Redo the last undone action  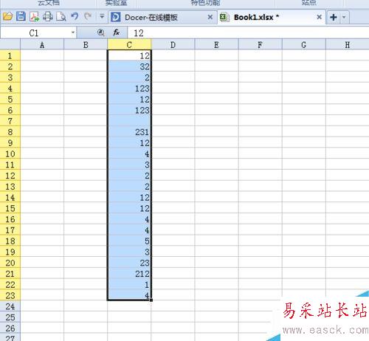pyautogui.click(x=88, y=17)
